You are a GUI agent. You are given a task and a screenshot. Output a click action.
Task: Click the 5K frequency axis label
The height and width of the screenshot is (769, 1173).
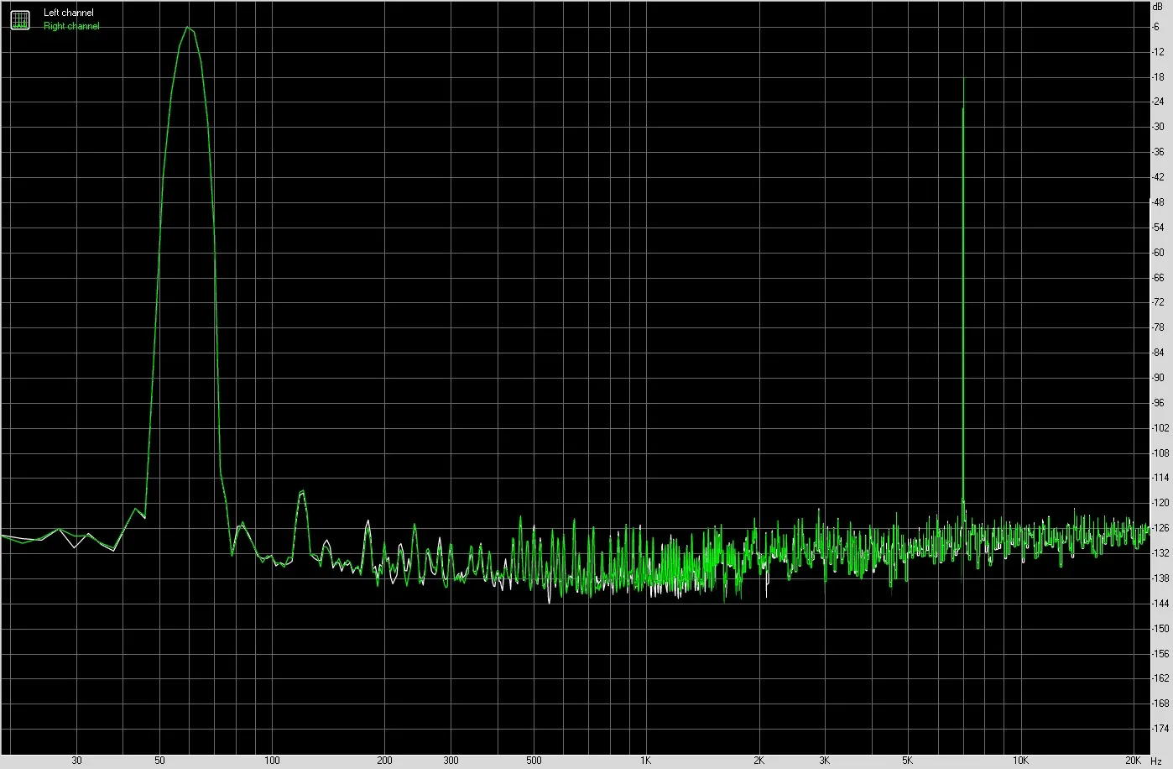coord(907,761)
